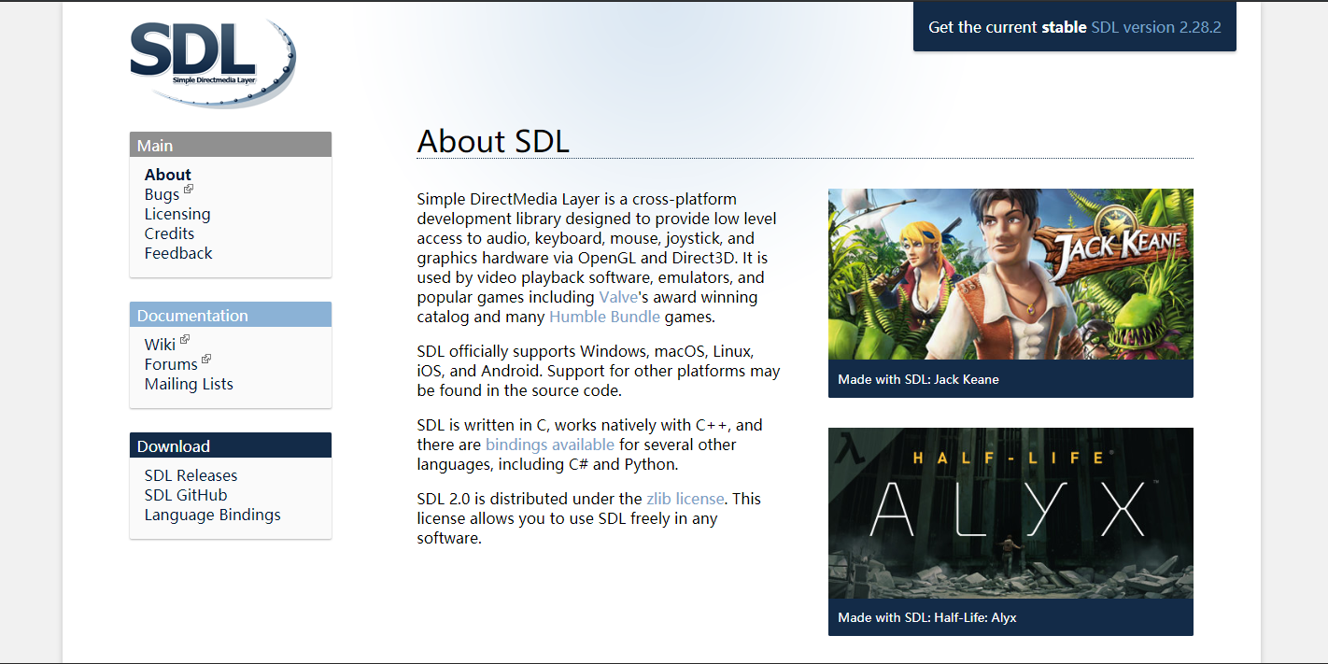Image resolution: width=1328 pixels, height=664 pixels.
Task: Visit the Forums link
Action: click(x=171, y=364)
